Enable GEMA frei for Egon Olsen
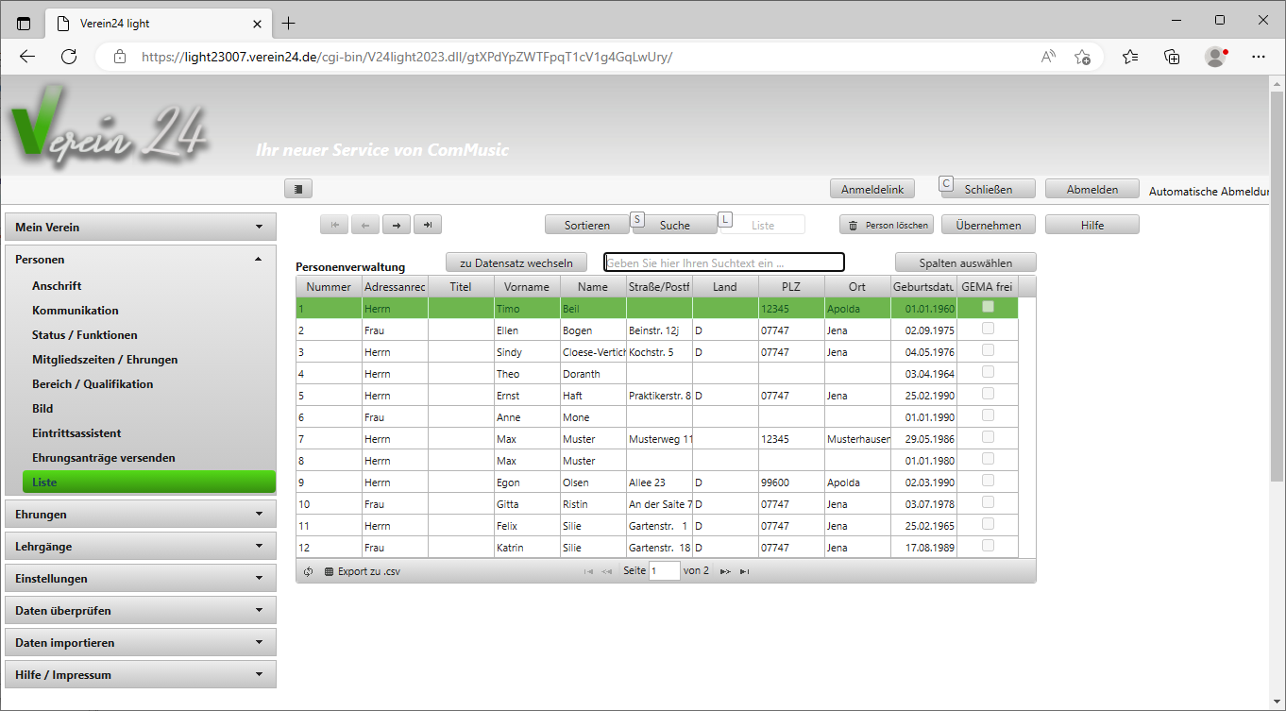This screenshot has width=1286, height=711. tap(988, 481)
